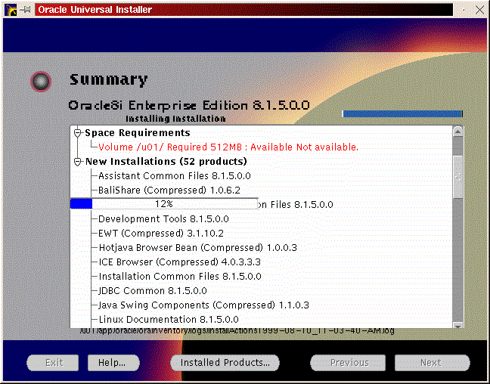Collapse New Installations (52 products) node
Viewport: 490px width, 384px height.
click(x=77, y=162)
